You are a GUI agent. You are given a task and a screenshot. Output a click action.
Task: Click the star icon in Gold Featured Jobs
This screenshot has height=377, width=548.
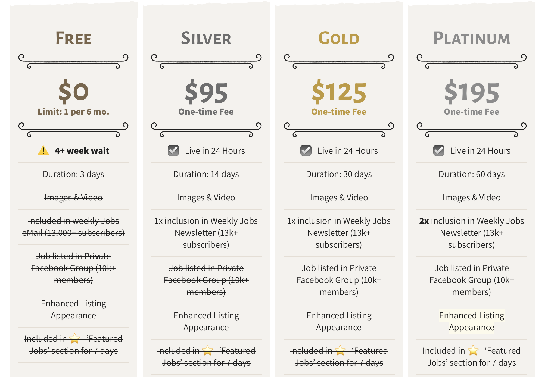coord(340,350)
